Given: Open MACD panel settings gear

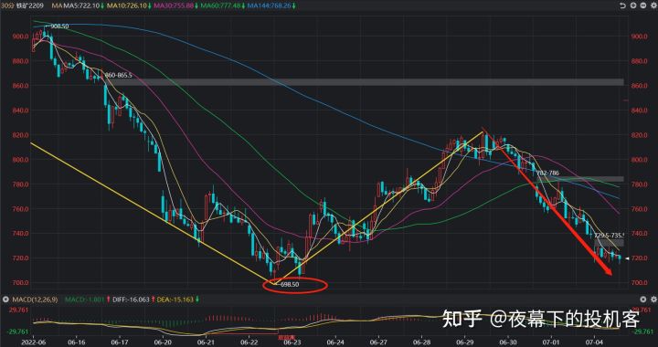Looking at the screenshot, I should coord(653,300).
